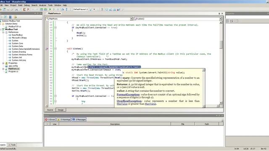
Task: Expand the MainForm.cs tree node
Action: click(3, 69)
